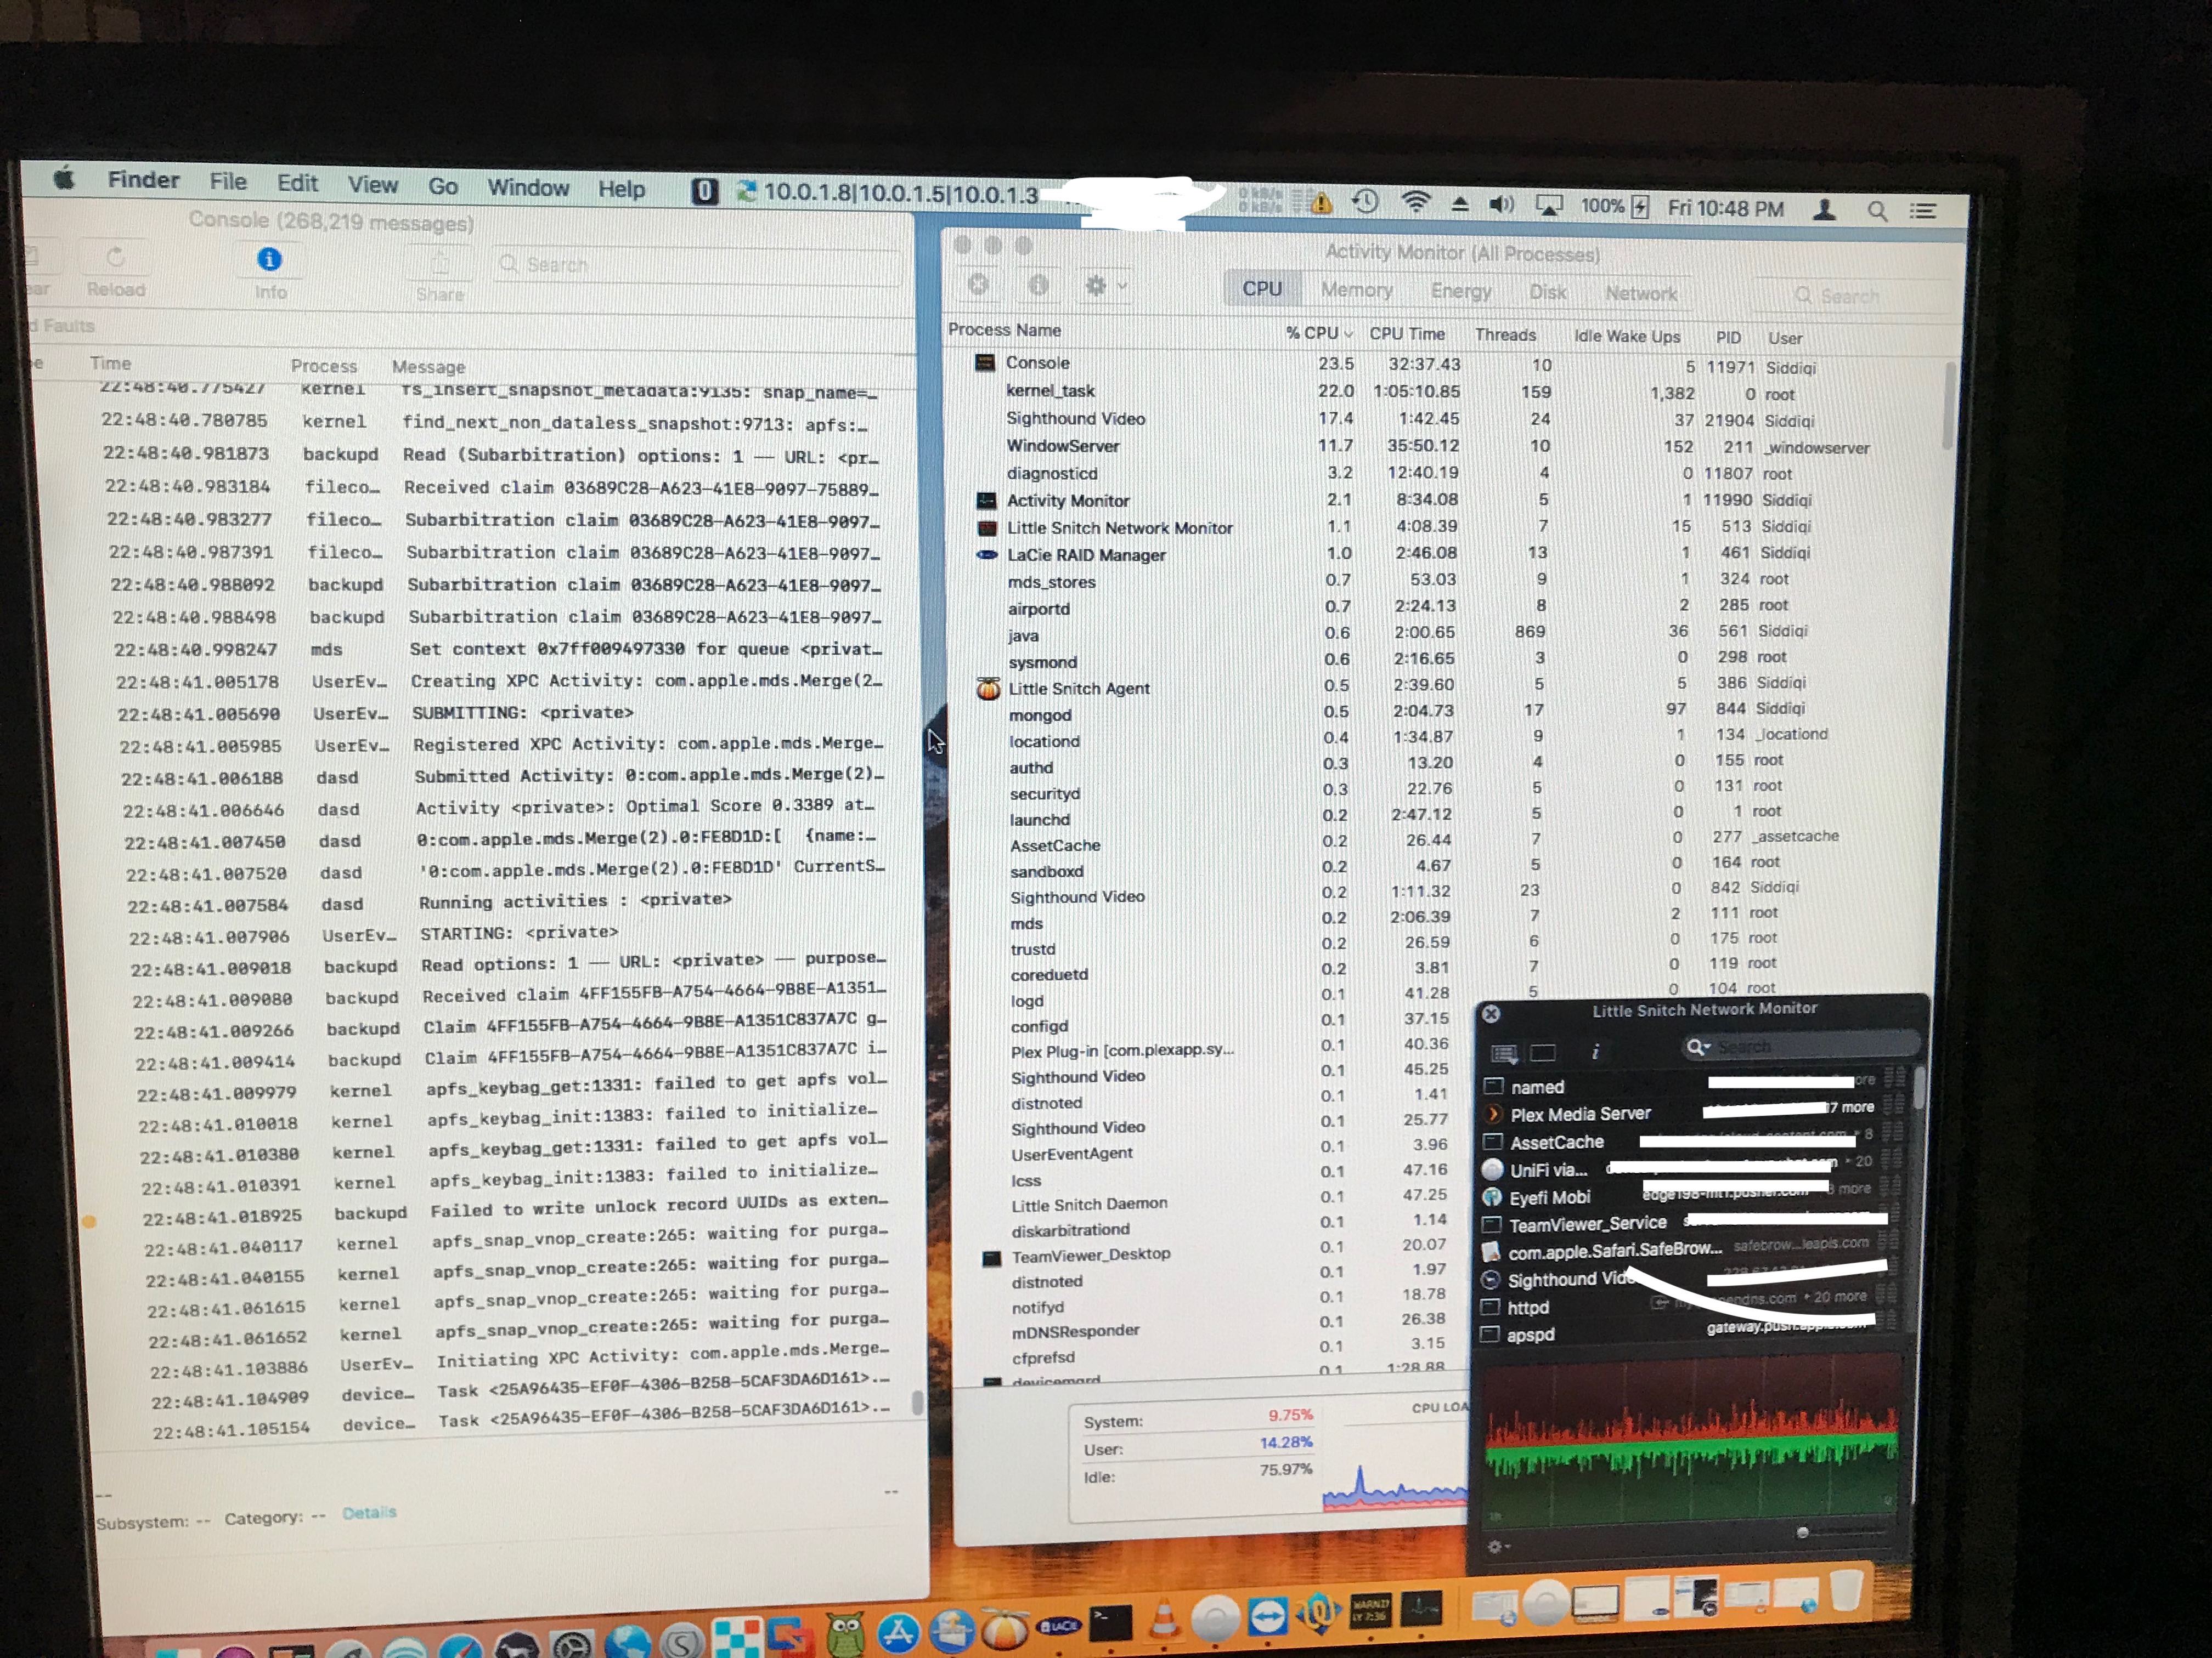
Task: Open the Help menu
Action: pos(621,189)
